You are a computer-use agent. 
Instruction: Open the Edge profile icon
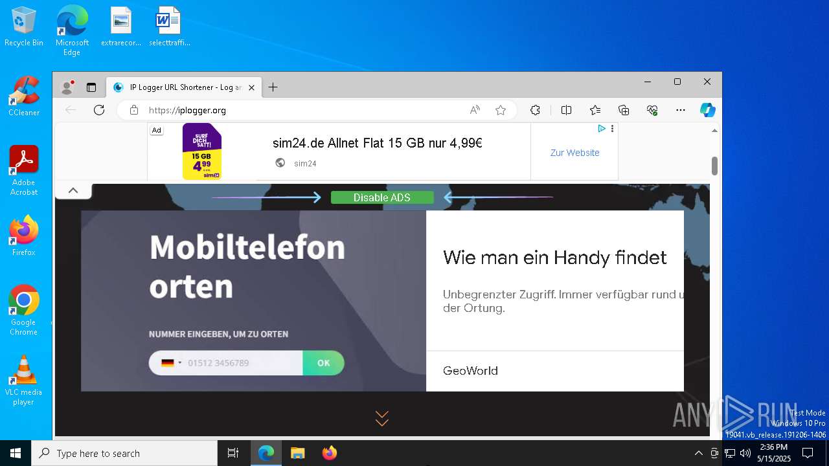67,87
